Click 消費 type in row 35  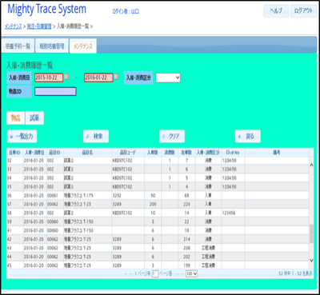point(208,187)
